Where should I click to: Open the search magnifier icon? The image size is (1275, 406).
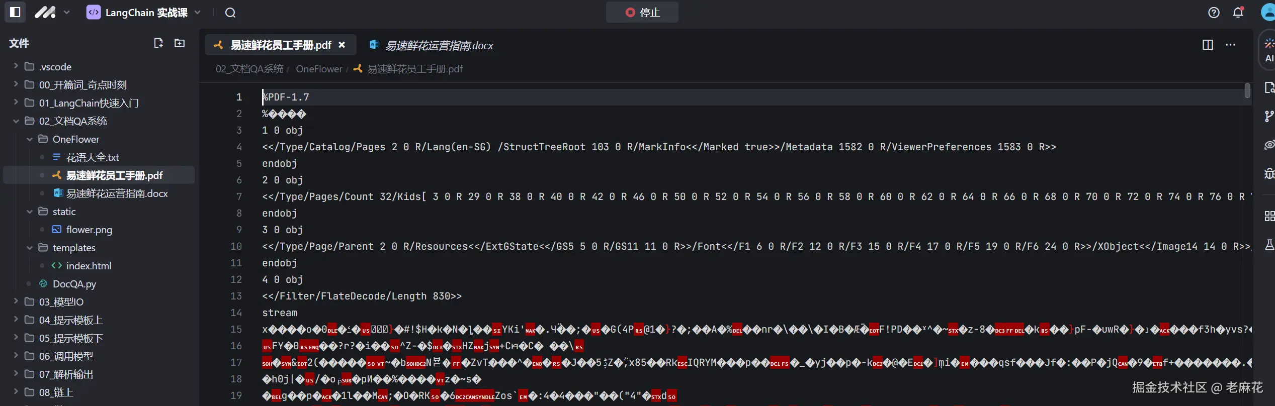point(230,13)
